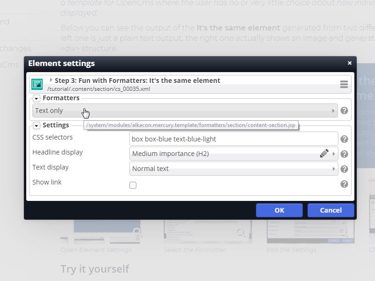Click help icon for CSS selectors
This screenshot has width=375, height=281.
[344, 139]
